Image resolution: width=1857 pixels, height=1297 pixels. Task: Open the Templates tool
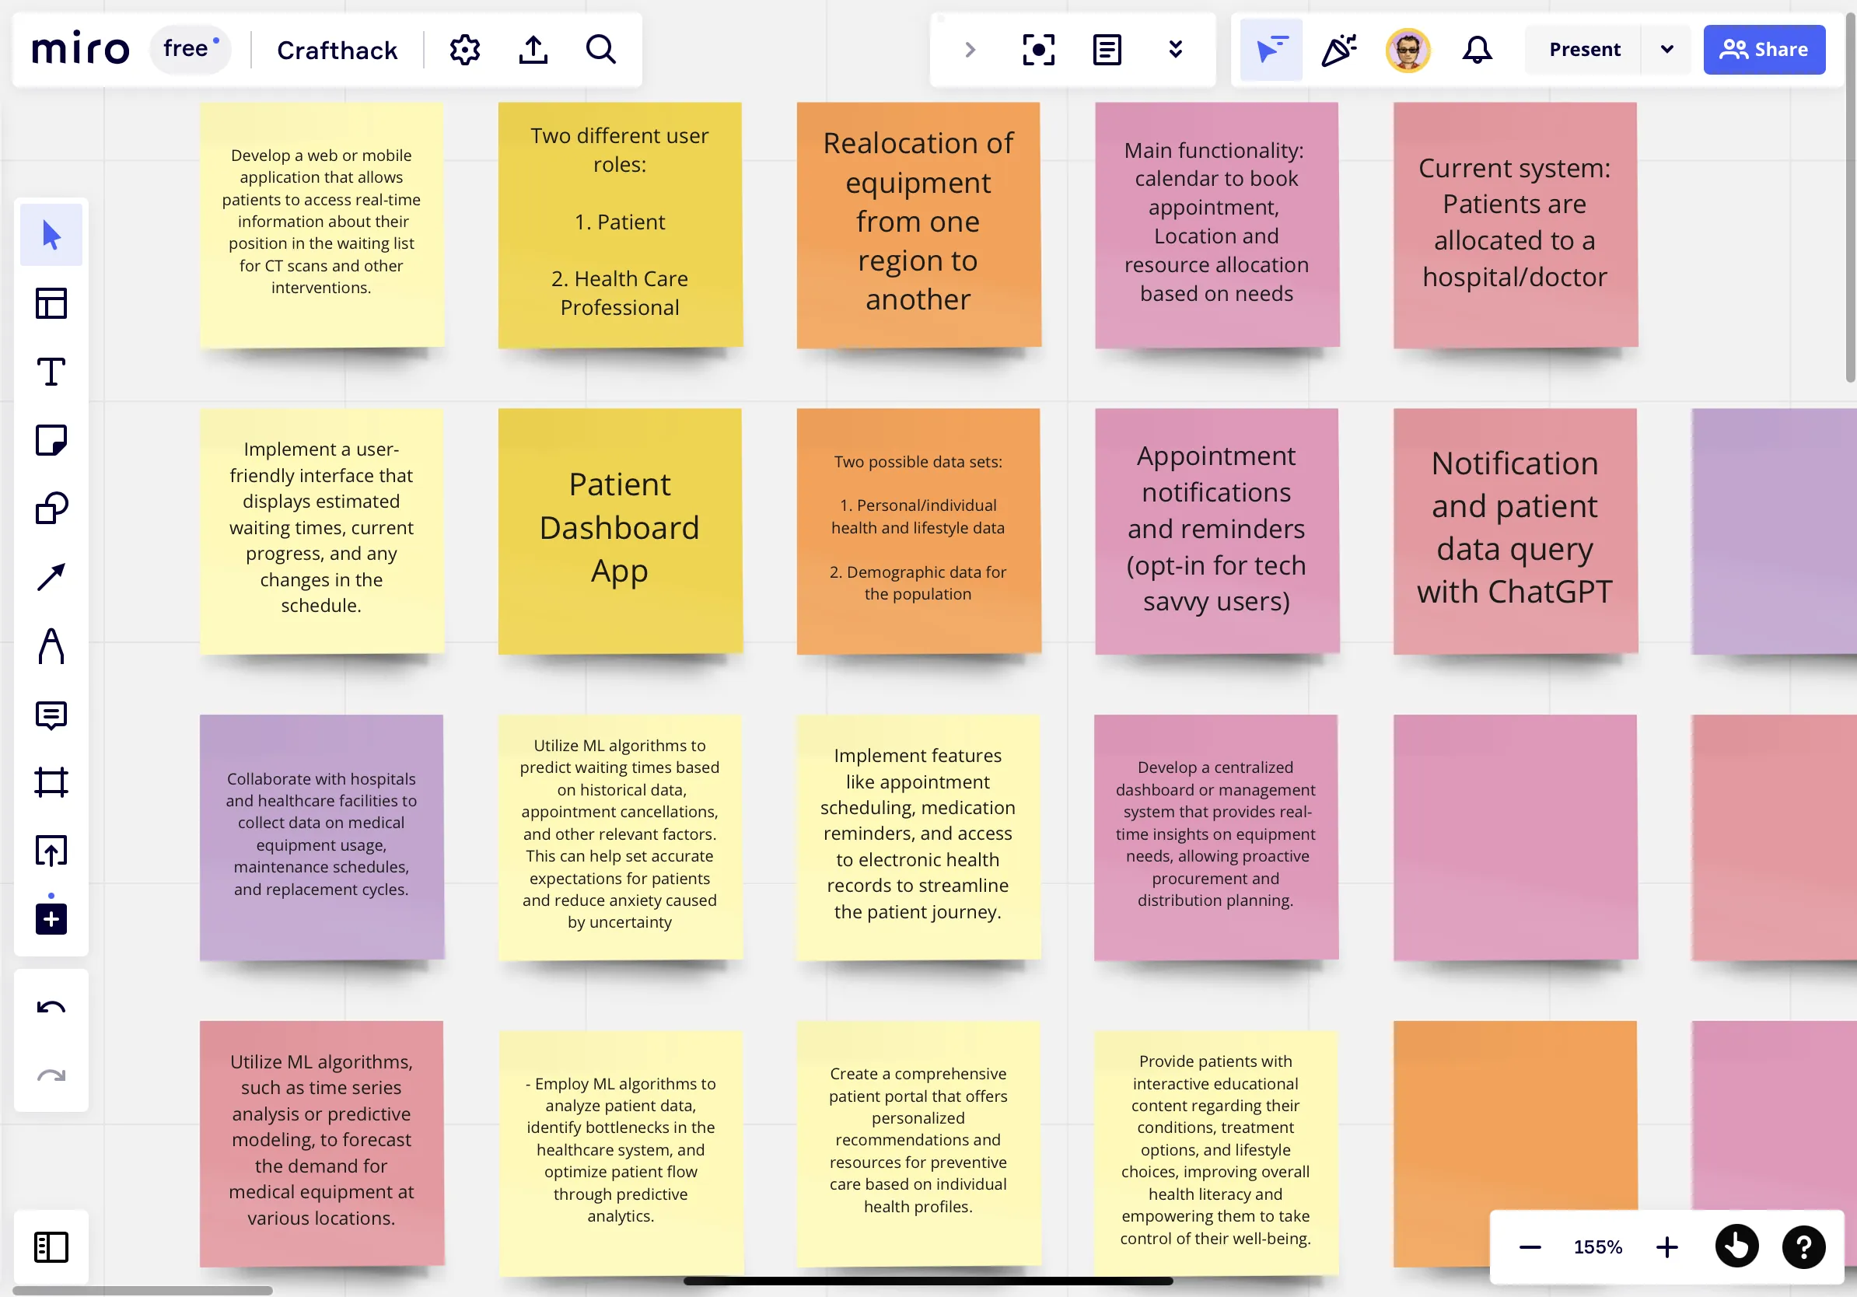click(51, 303)
